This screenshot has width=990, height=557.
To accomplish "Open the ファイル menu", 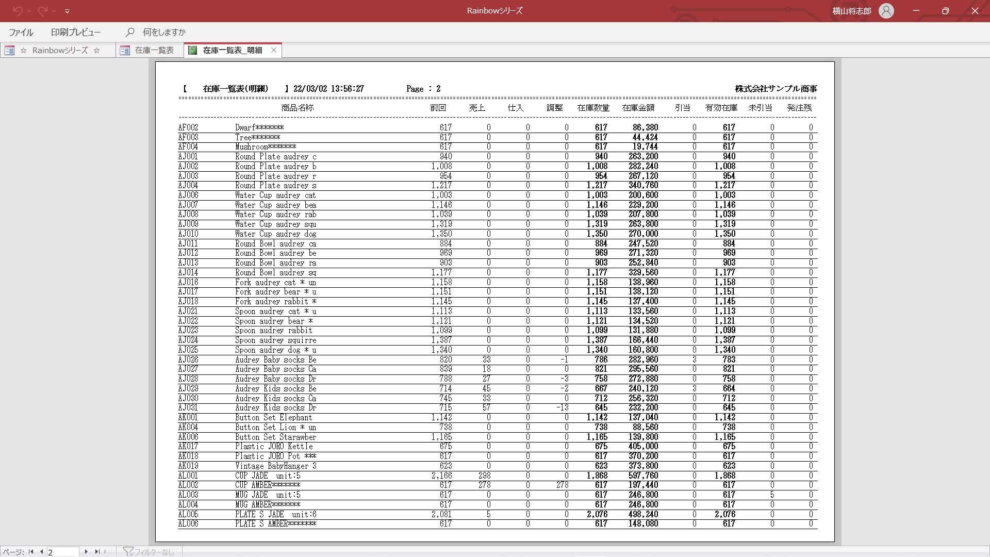I will point(21,32).
